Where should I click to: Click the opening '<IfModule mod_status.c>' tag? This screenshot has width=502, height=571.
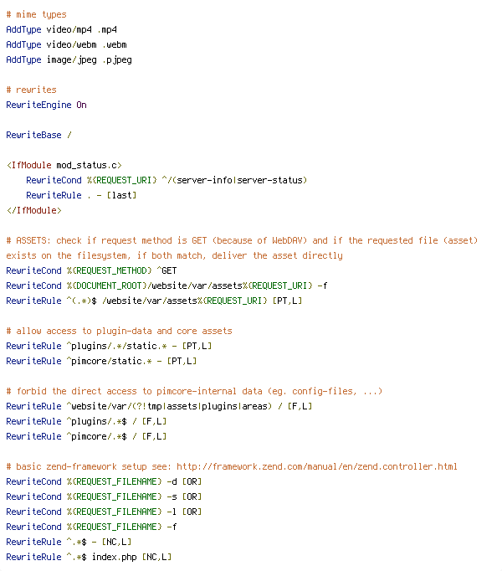pyautogui.click(x=64, y=165)
